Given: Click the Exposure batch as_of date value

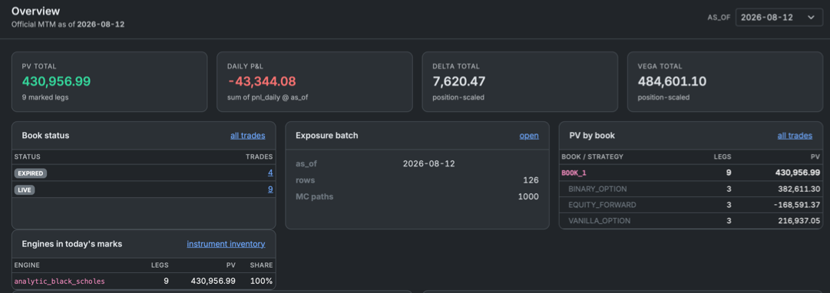Looking at the screenshot, I should click(428, 164).
